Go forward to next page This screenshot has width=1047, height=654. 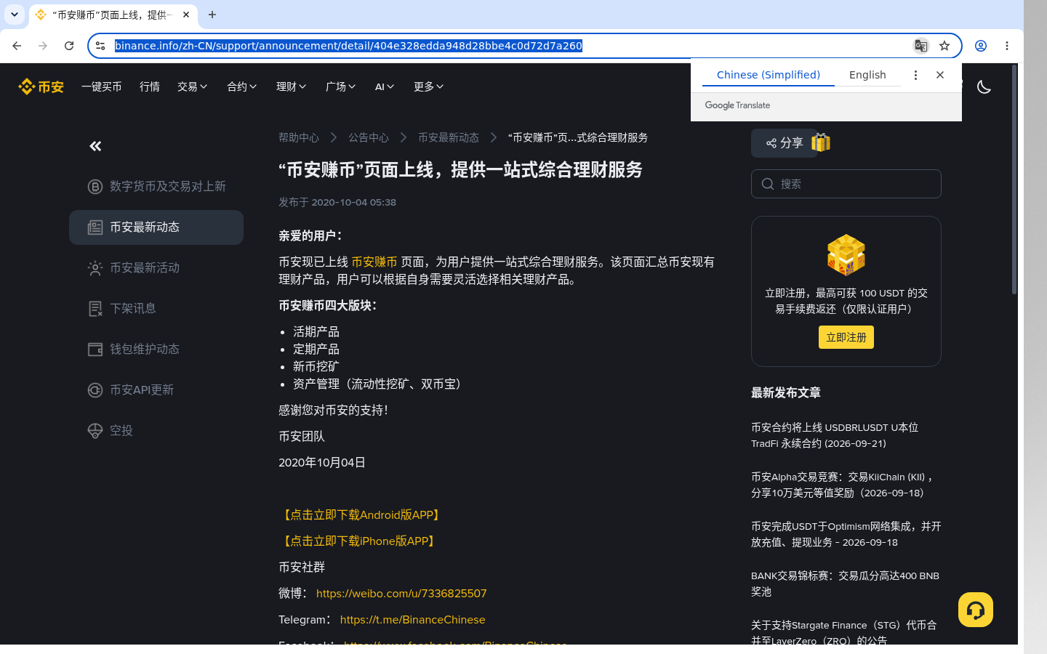[43, 46]
